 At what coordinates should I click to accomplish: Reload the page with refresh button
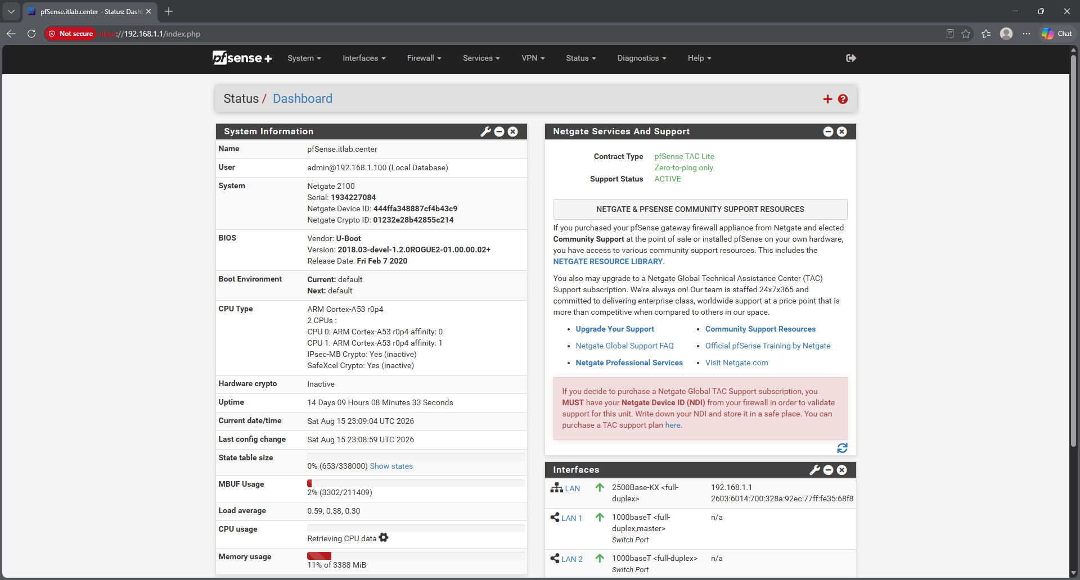point(31,34)
